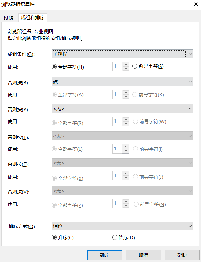Switch to the 过滤 tab
Image resolution: width=201 pixels, height=262 pixels.
pyautogui.click(x=9, y=18)
